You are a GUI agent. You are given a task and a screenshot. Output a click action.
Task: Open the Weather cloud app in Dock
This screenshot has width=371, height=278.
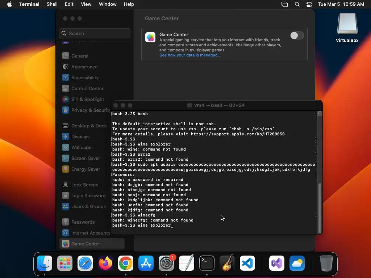coord(297,263)
